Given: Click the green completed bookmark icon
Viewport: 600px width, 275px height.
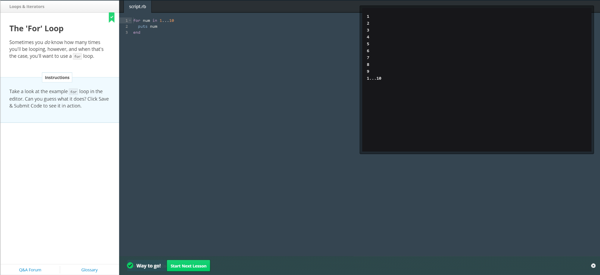Looking at the screenshot, I should click(x=112, y=17).
